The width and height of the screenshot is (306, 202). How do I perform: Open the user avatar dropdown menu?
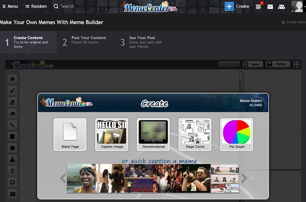297,7
